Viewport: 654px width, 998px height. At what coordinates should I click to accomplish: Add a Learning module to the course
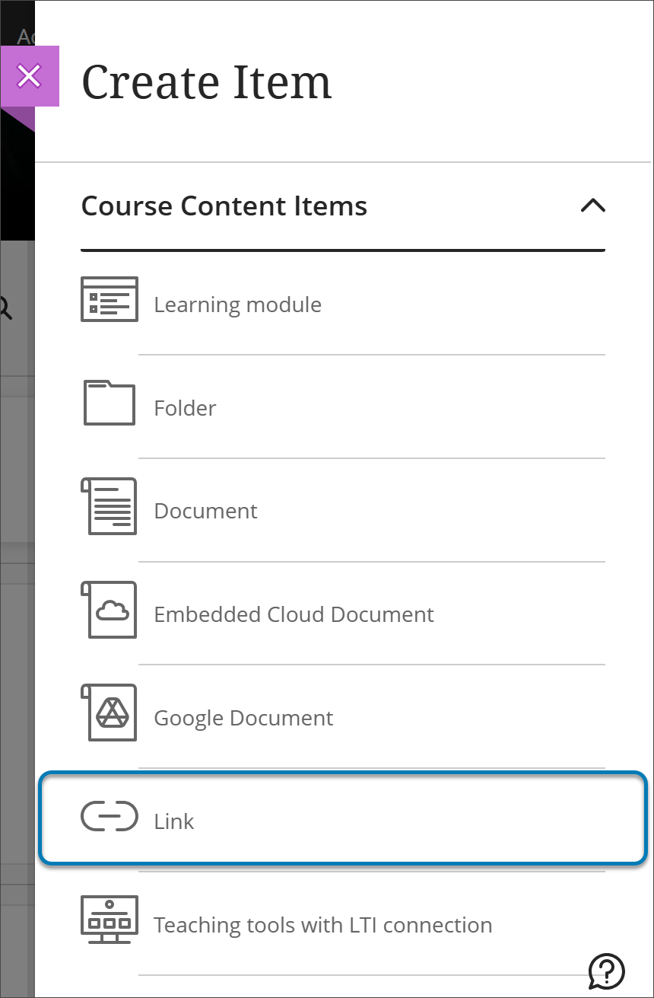[238, 304]
